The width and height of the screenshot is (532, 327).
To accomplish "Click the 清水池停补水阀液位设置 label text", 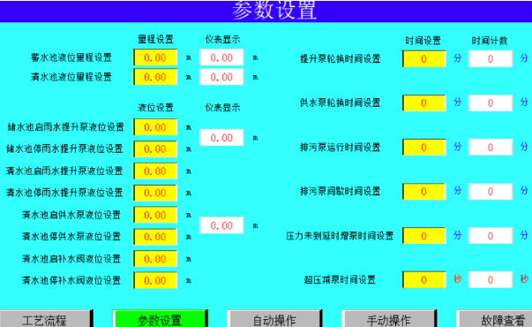I will 71,280.
